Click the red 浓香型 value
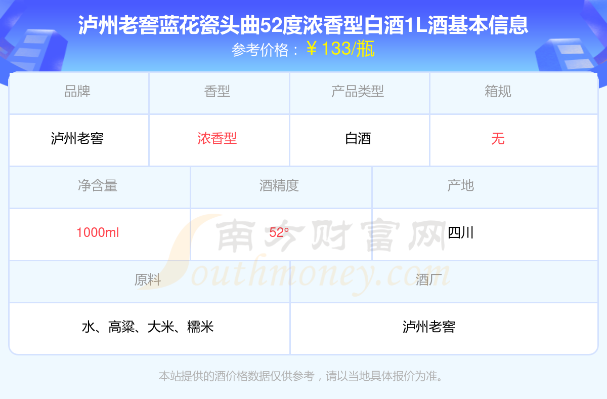Image resolution: width=607 pixels, height=399 pixels. (217, 138)
